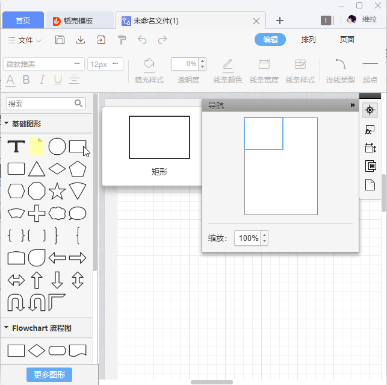Select the yellow note shape
The height and width of the screenshot is (385, 387).
coord(37,146)
